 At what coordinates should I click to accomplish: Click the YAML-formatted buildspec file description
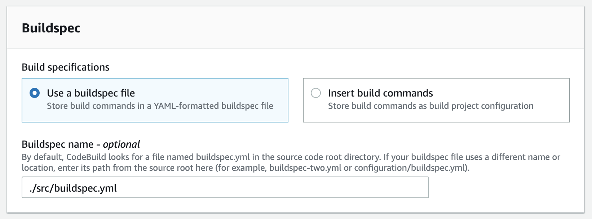(160, 106)
